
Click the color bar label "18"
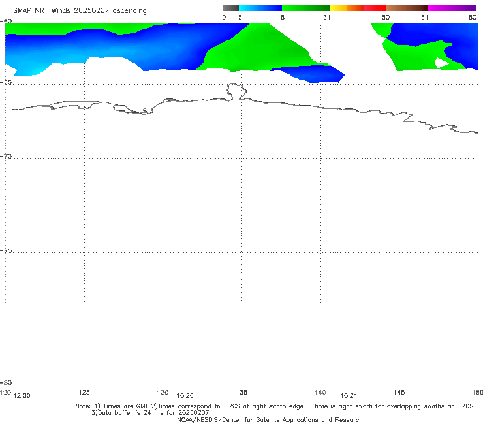[x=281, y=17]
